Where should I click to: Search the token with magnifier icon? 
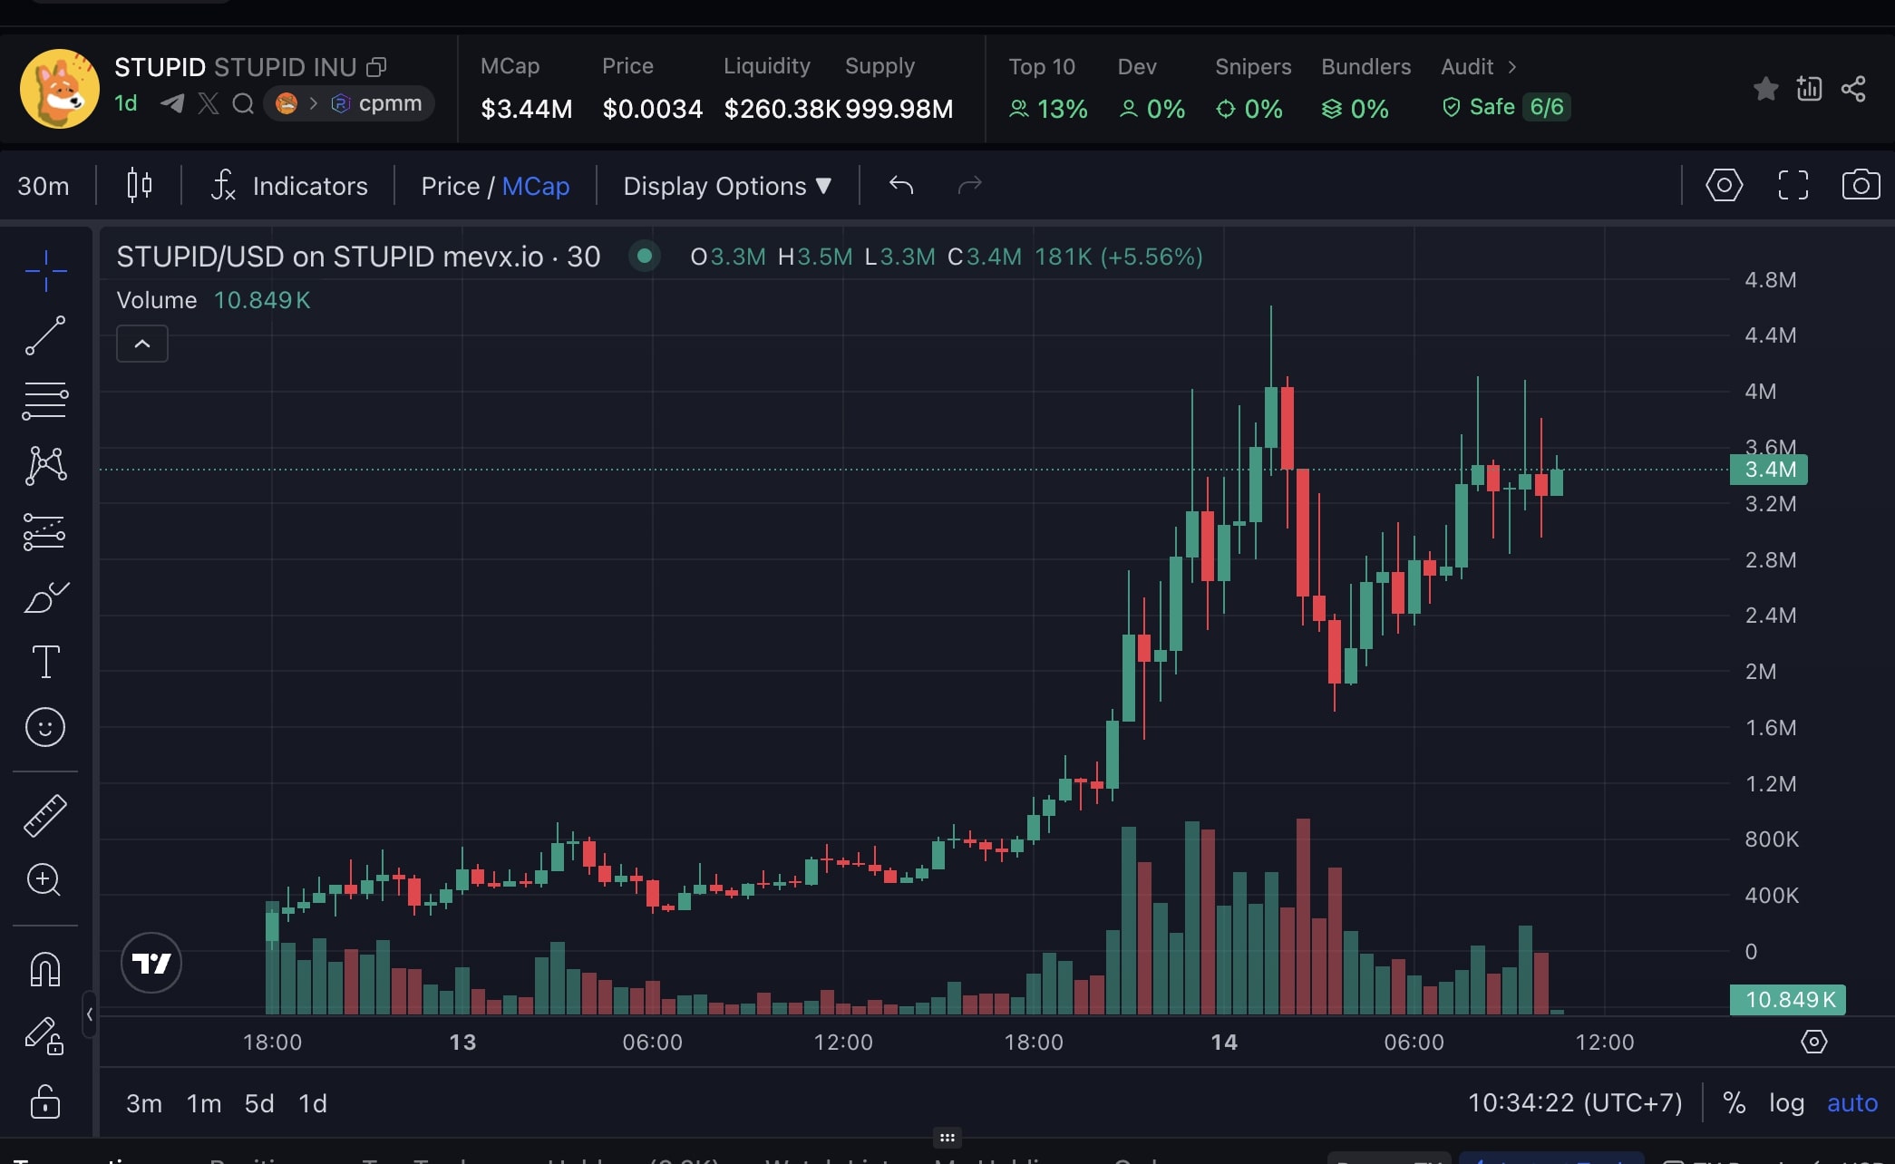click(243, 103)
